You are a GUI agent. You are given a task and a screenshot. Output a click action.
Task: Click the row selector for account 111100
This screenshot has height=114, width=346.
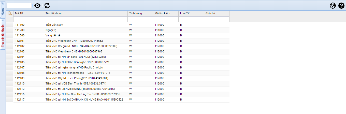point(10,25)
